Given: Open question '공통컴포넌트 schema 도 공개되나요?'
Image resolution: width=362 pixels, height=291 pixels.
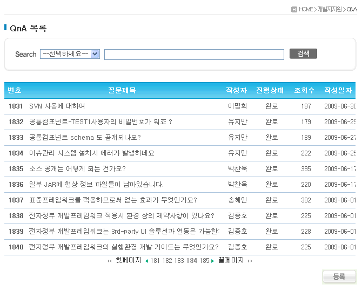Looking at the screenshot, I should 85,138.
